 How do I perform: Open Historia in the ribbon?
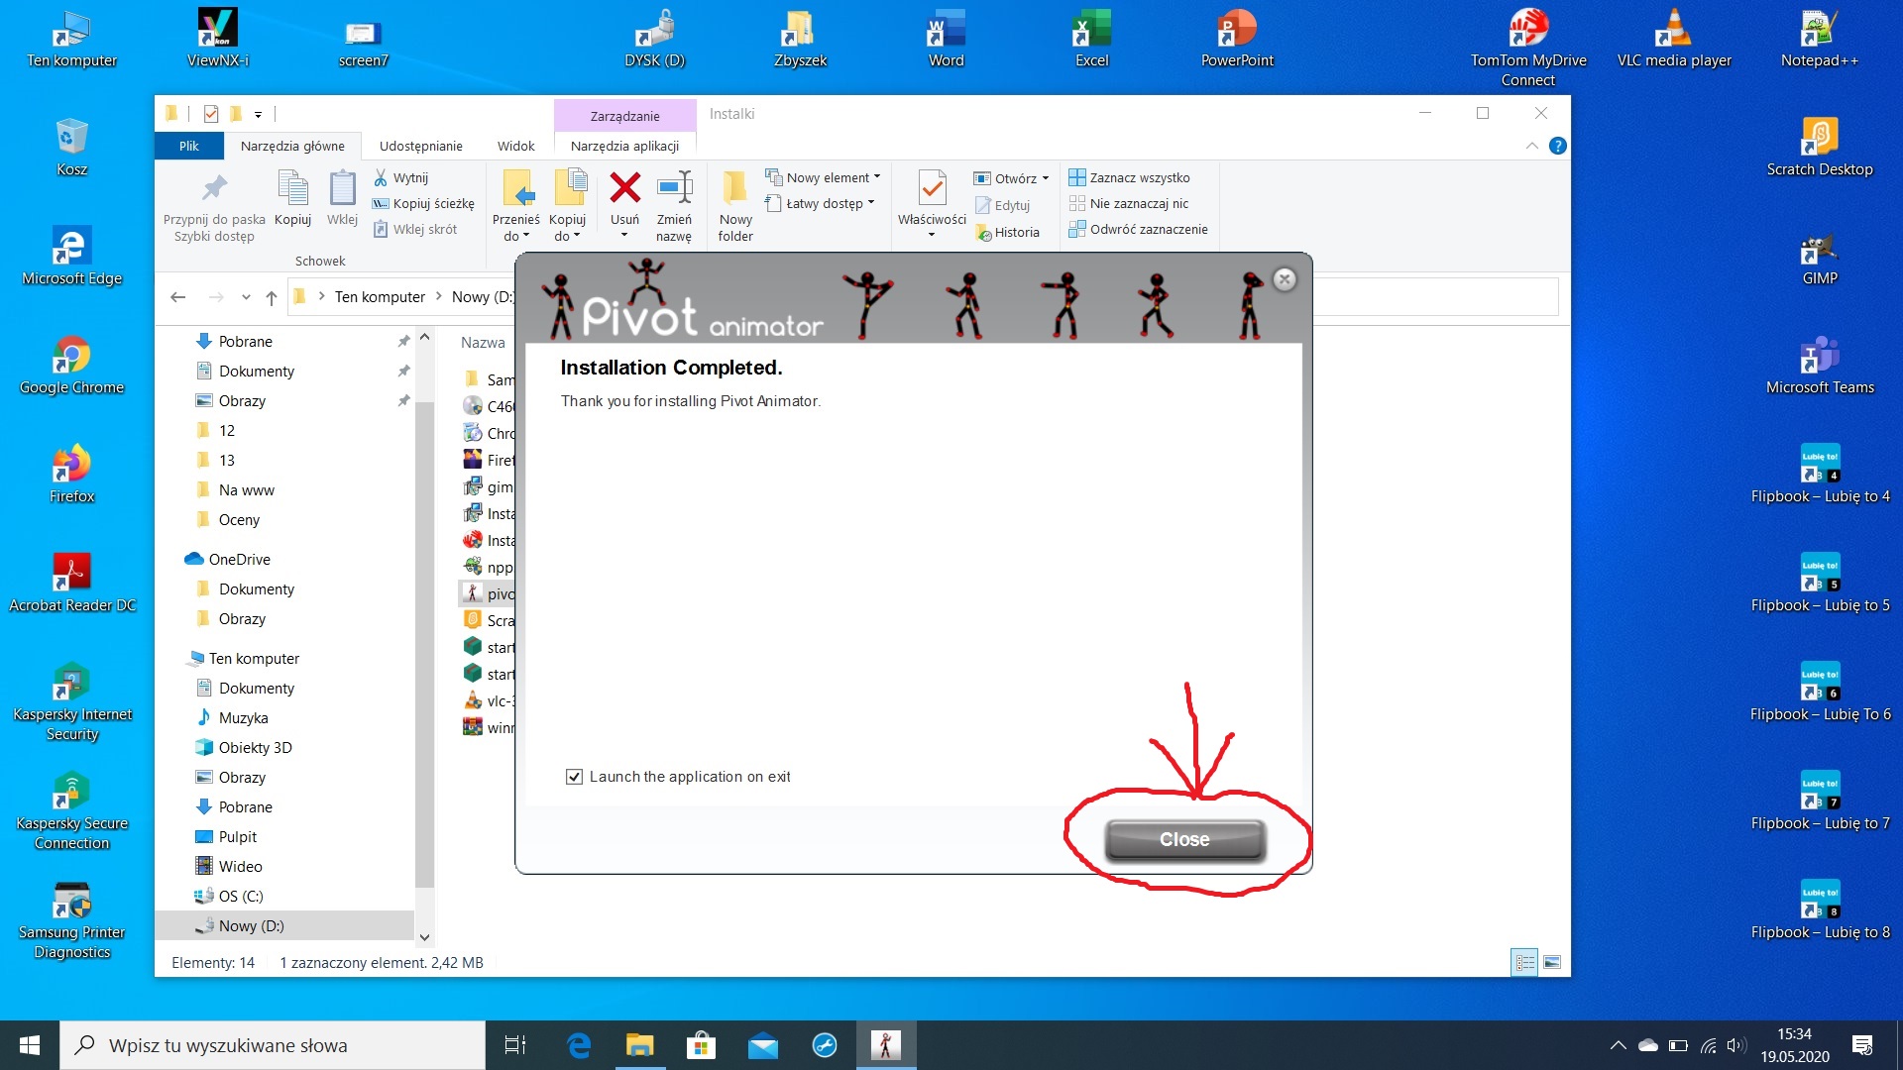click(x=1007, y=232)
